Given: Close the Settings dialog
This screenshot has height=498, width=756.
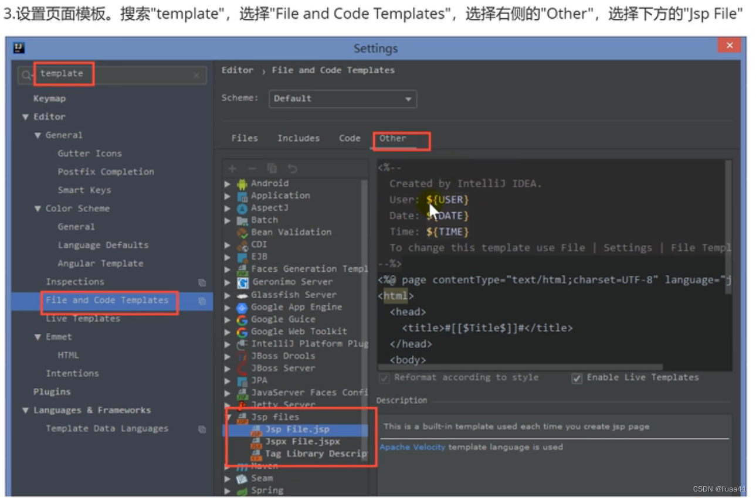Looking at the screenshot, I should (x=730, y=46).
